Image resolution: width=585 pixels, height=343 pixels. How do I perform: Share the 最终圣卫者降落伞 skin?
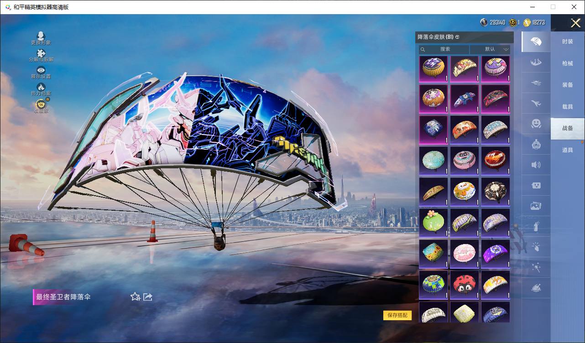coord(148,297)
